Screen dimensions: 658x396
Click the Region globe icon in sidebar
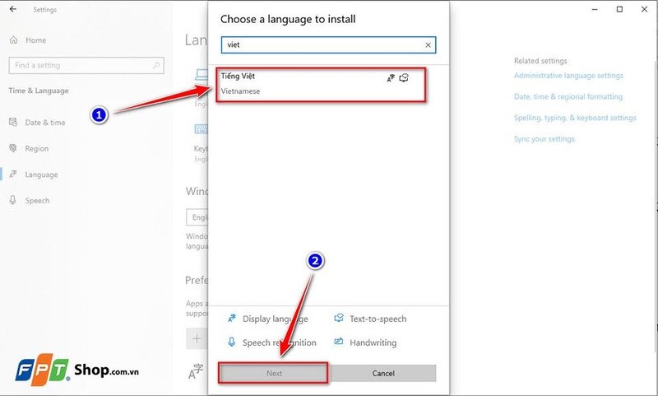[x=13, y=148]
